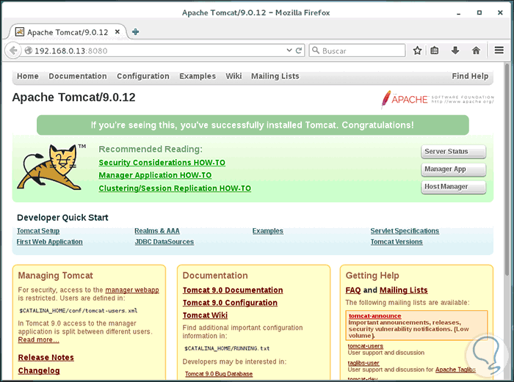The height and width of the screenshot is (382, 514).
Task: Click the Apache Tomcat/9.0.12 page heading
Action: coord(73,98)
